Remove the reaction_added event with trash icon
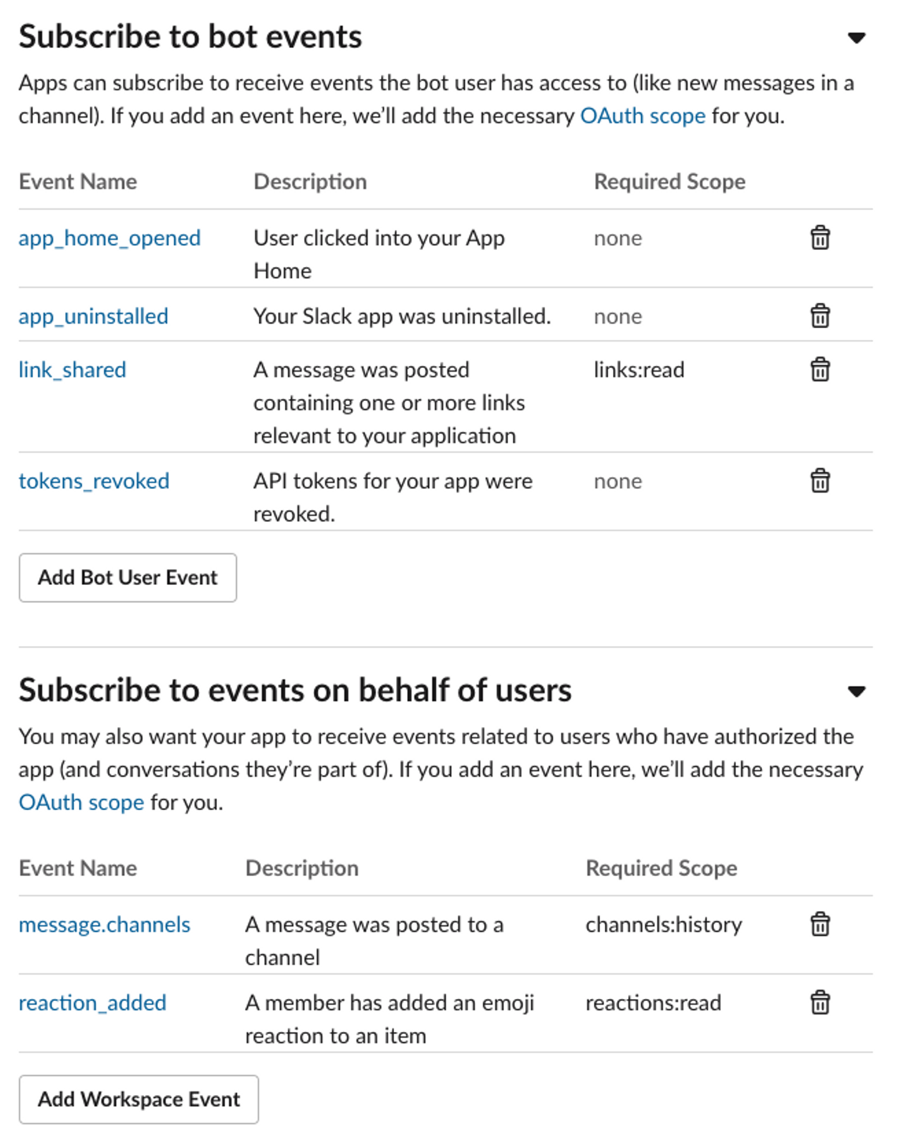Image resolution: width=898 pixels, height=1148 pixels. click(819, 1003)
